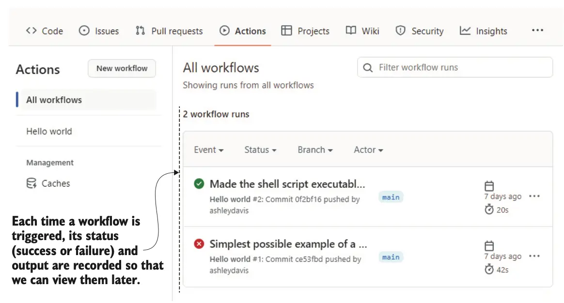The image size is (564, 303).
Task: Click the red failure X status icon
Action: click(x=199, y=244)
